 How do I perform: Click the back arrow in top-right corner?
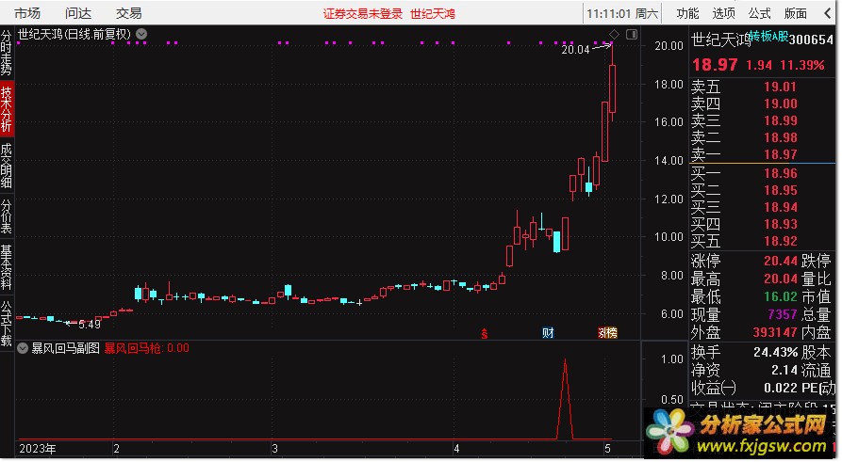[828, 13]
